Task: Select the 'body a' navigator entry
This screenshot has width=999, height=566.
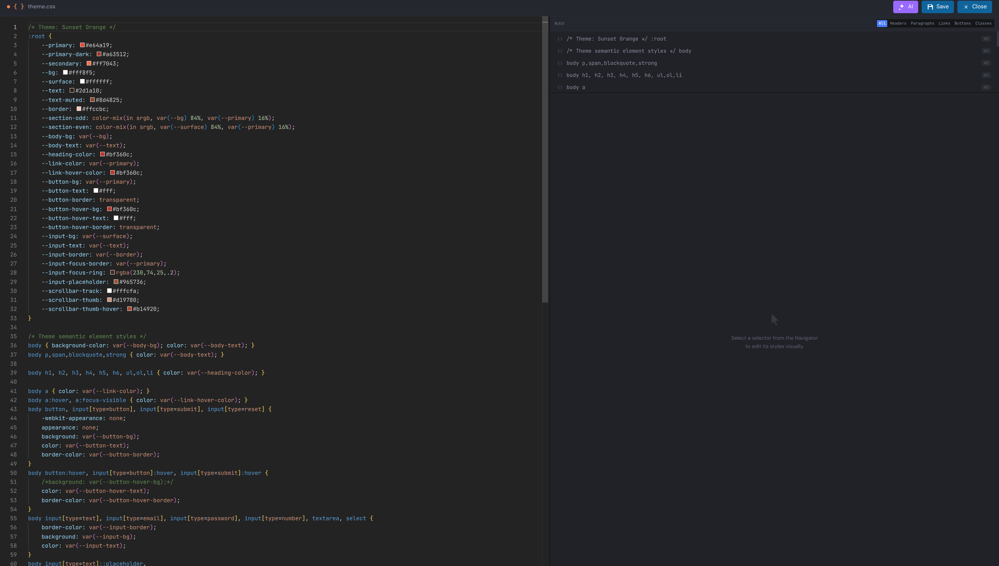Action: [774, 87]
